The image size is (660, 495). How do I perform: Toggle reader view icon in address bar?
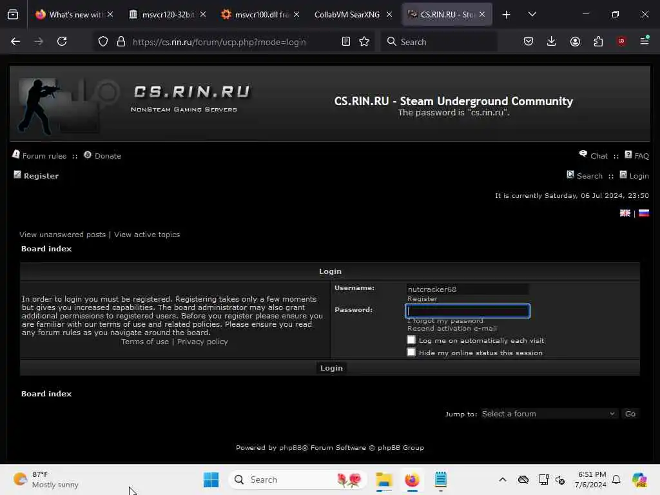point(346,42)
